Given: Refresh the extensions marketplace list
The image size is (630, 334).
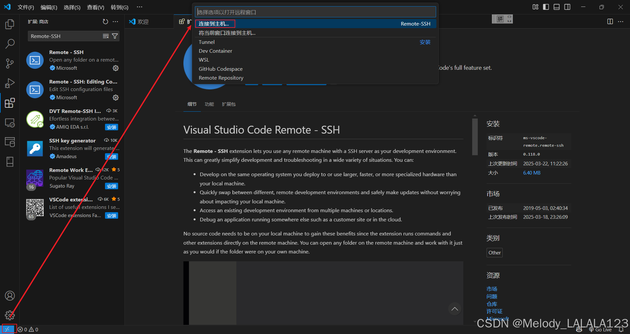Looking at the screenshot, I should pyautogui.click(x=105, y=22).
